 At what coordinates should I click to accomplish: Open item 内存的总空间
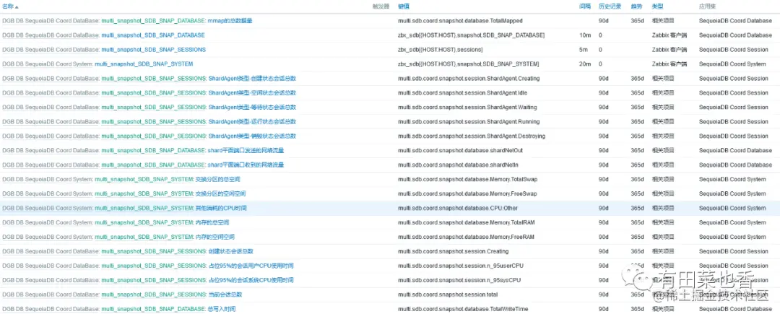(x=212, y=222)
